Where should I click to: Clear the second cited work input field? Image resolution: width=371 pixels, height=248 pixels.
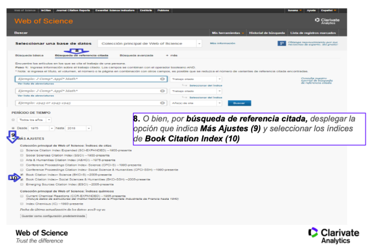pyautogui.click(x=162, y=91)
